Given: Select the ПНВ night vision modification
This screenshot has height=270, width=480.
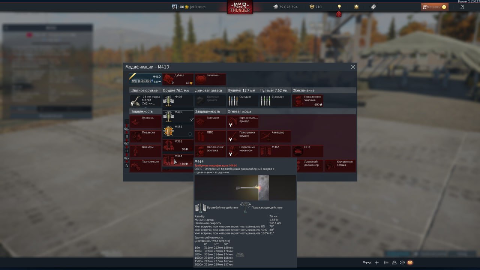Looking at the screenshot, I should click(307, 151).
